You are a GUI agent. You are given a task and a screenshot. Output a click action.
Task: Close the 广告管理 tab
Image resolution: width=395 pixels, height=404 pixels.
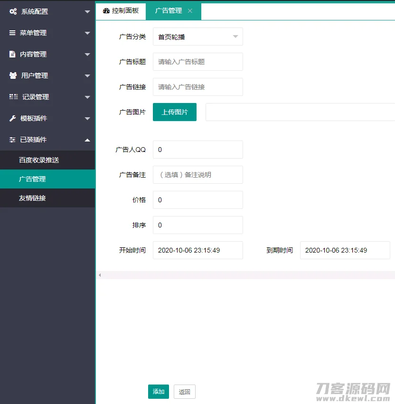pos(190,10)
